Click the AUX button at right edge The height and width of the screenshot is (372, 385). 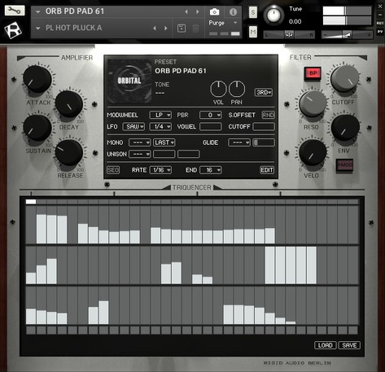click(380, 24)
